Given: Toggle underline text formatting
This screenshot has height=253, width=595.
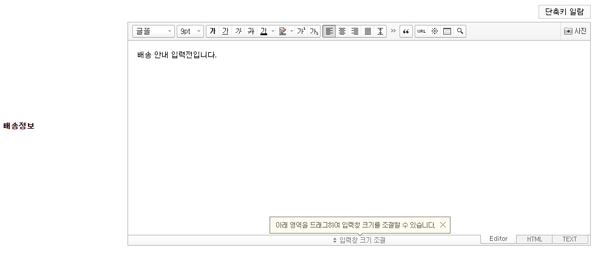Looking at the screenshot, I should (x=225, y=31).
